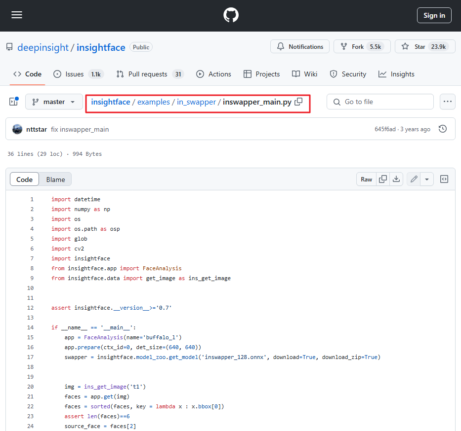Screen dimensions: 461x431
Task: Open the insightface repository link
Action: tap(101, 47)
